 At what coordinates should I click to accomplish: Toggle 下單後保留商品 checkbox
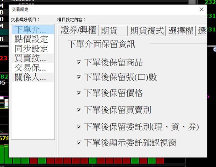pyautogui.click(x=79, y=62)
